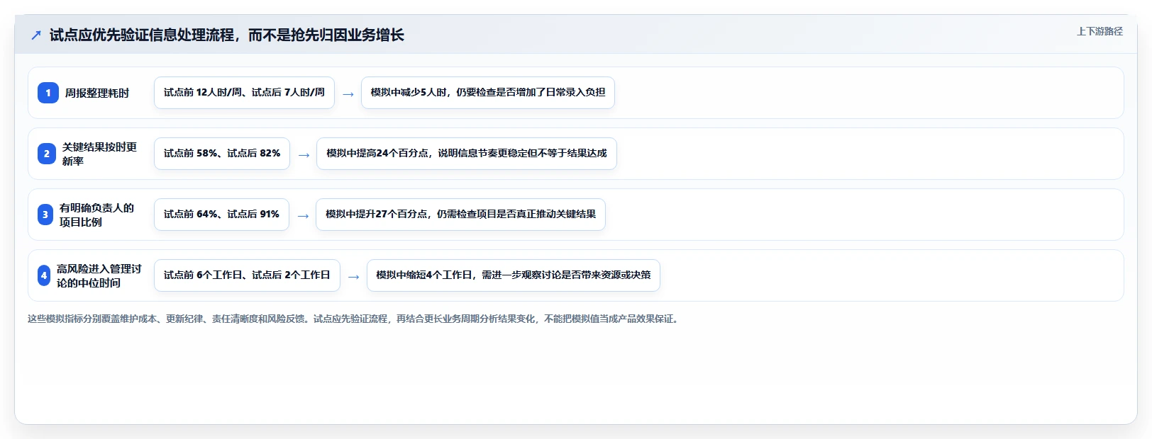Viewport: 1152px width, 439px height.
Task: Click the number 2 badge
Action: tap(47, 154)
